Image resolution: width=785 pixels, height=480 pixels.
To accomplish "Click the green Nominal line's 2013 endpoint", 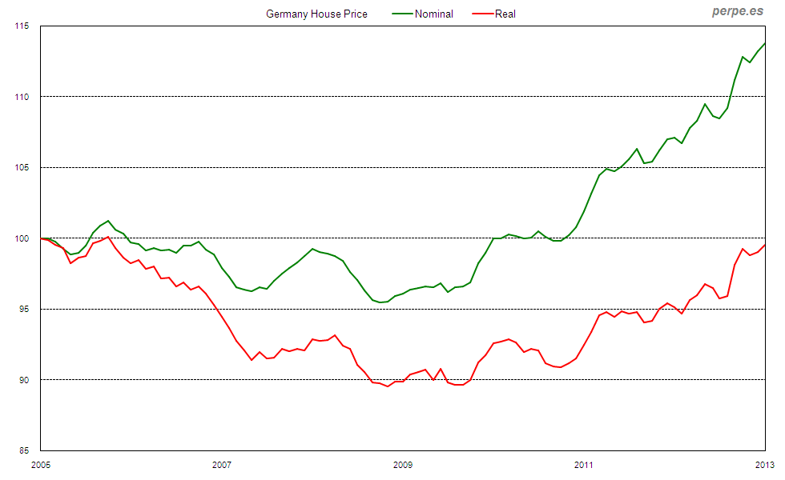I will click(x=765, y=43).
